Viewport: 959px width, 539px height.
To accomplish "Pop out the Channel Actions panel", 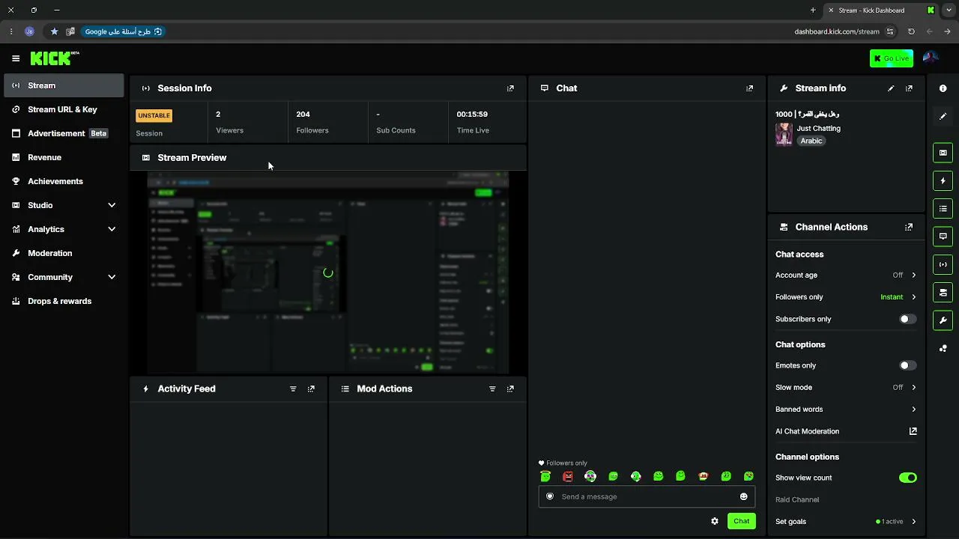I will [x=909, y=227].
